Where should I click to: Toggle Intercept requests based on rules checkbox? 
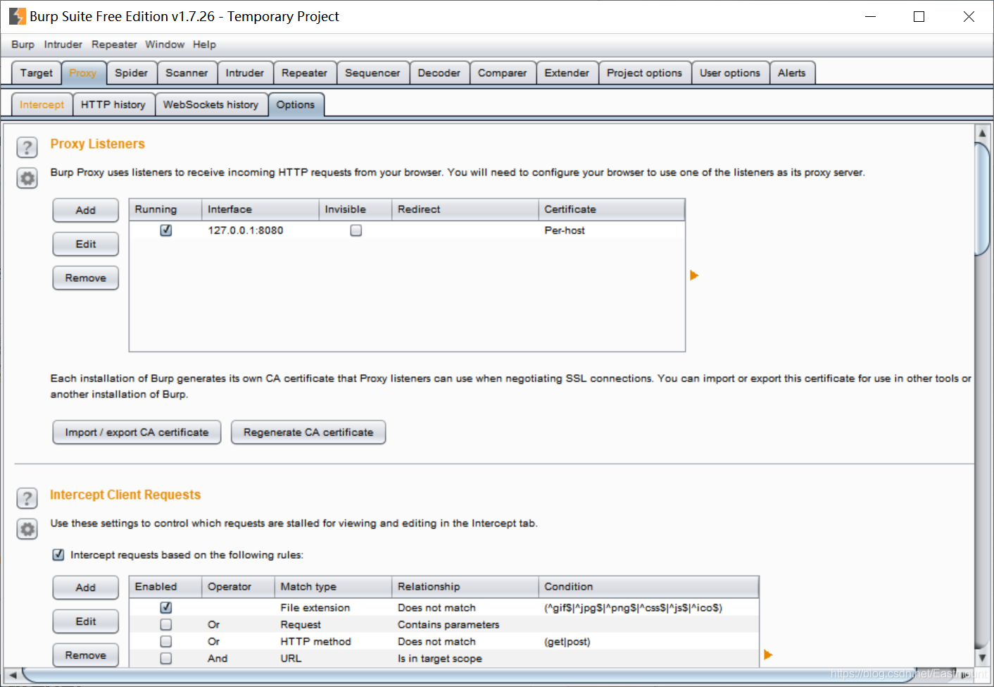click(x=58, y=555)
